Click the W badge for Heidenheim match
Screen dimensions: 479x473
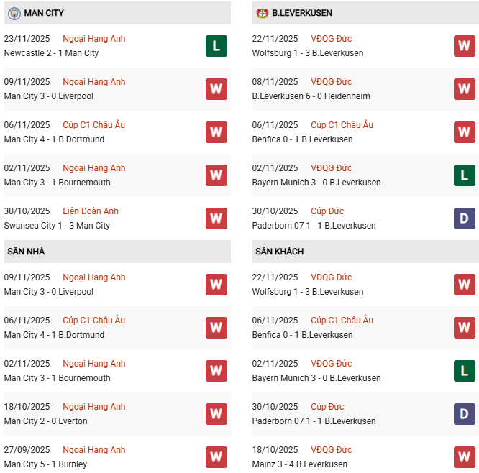[x=465, y=89]
